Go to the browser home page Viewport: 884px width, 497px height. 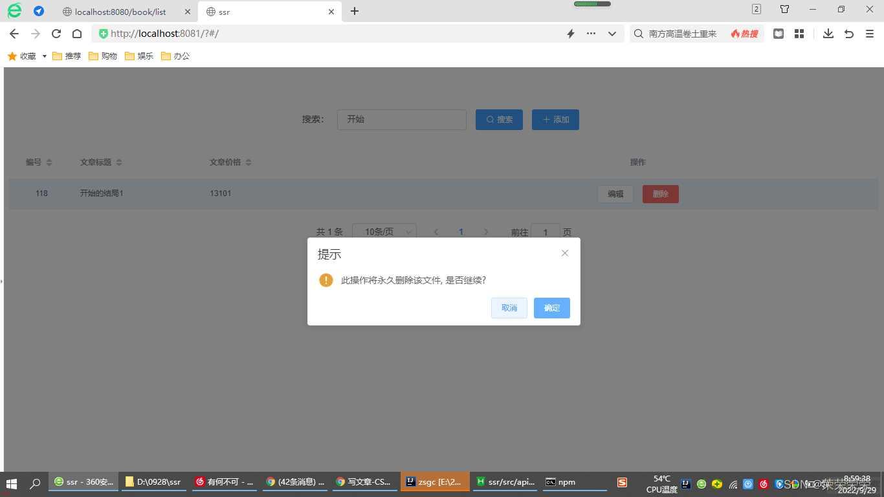point(77,34)
